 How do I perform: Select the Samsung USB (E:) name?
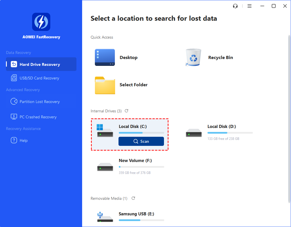tap(136, 214)
